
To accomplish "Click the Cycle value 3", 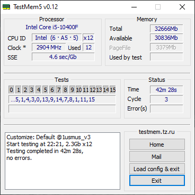I will [166, 99].
